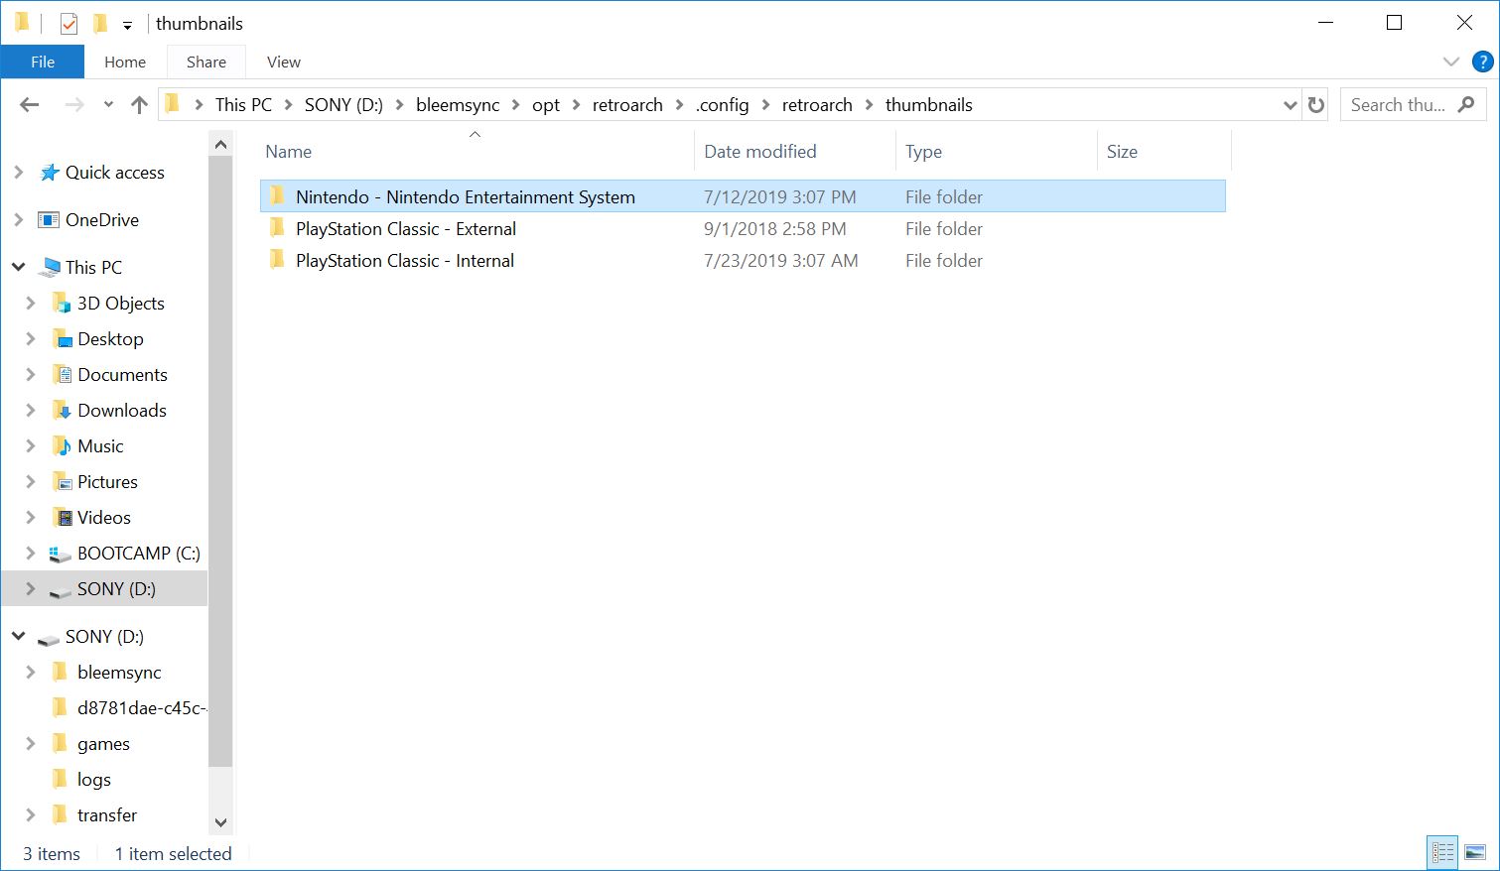Collapse This PC tree node

[x=18, y=267]
